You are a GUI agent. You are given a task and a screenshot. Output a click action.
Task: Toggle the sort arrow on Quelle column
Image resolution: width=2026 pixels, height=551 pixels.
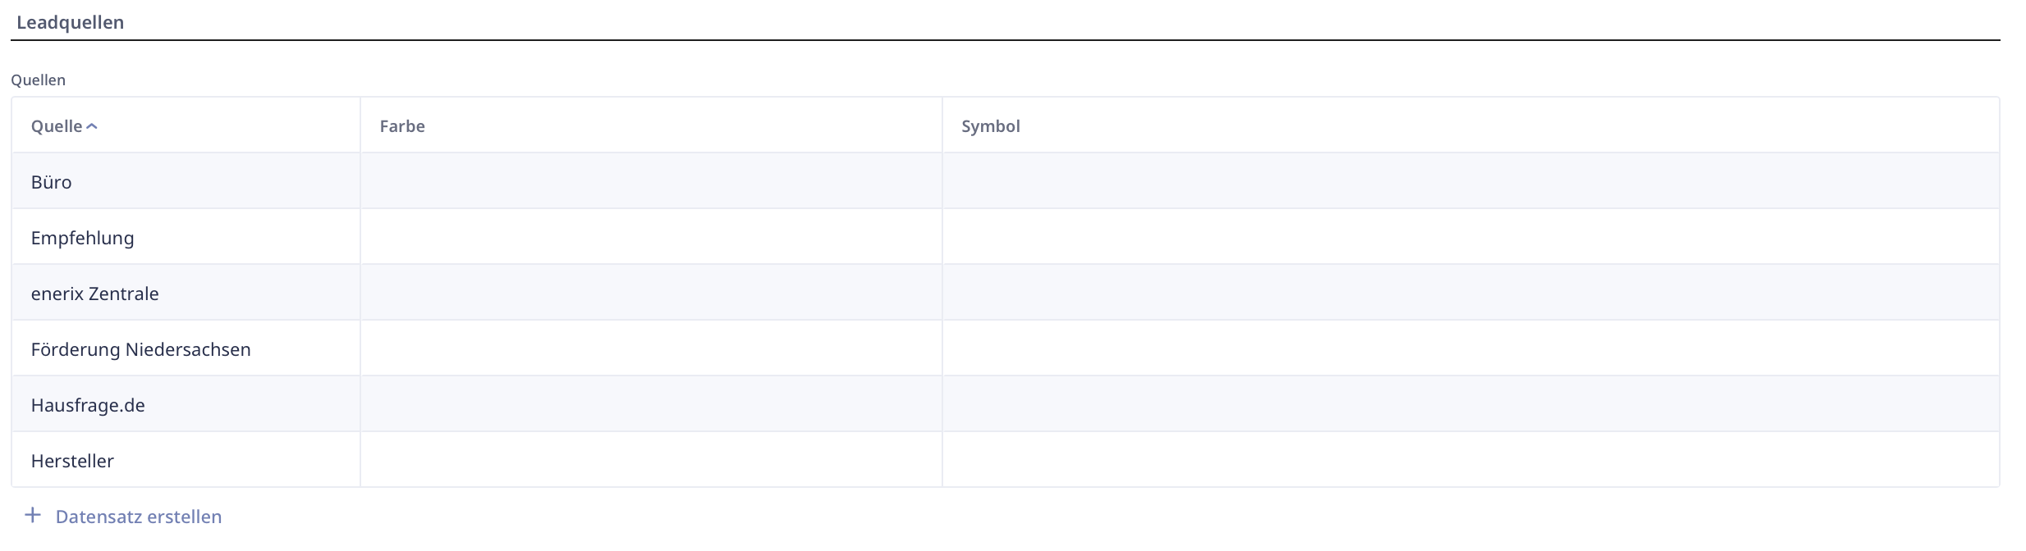pos(92,126)
